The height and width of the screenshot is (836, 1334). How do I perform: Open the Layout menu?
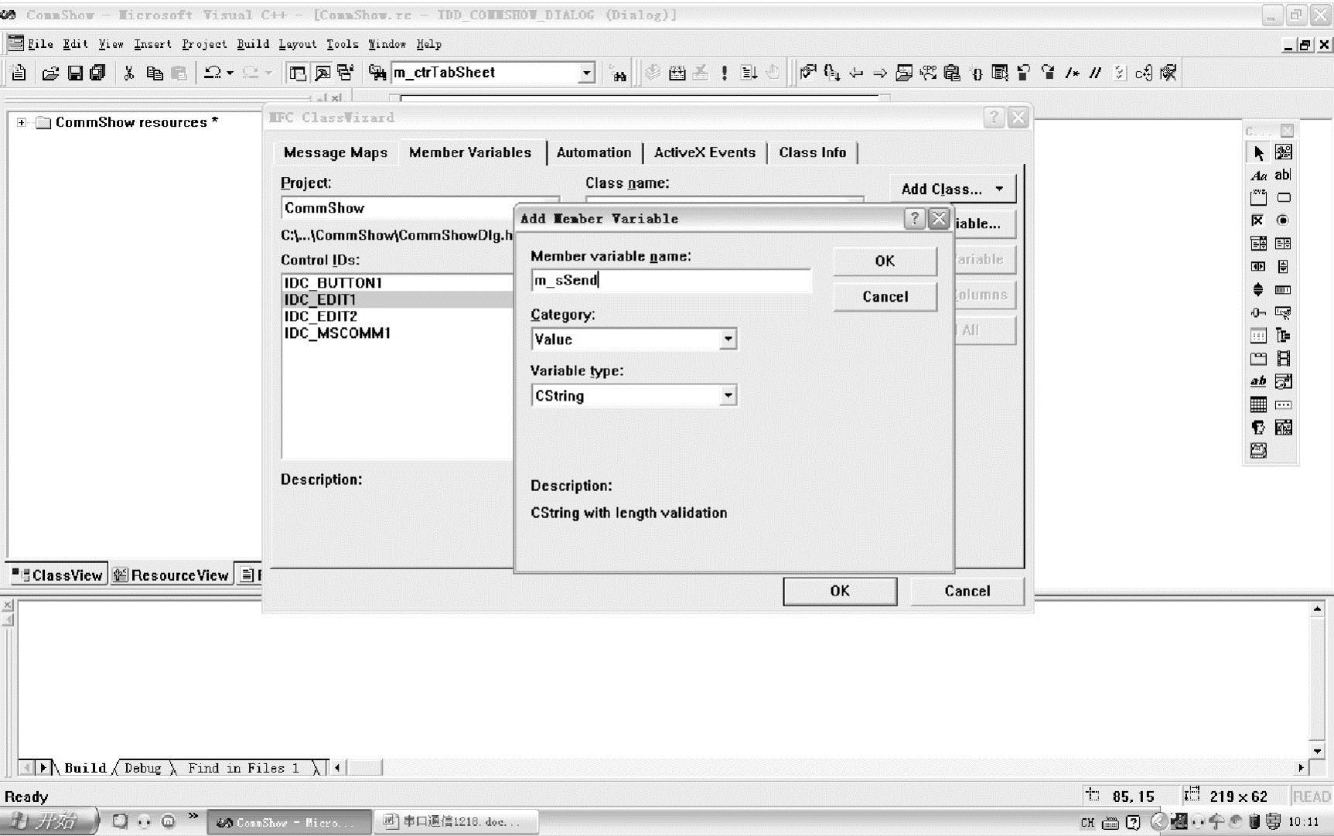[x=298, y=44]
